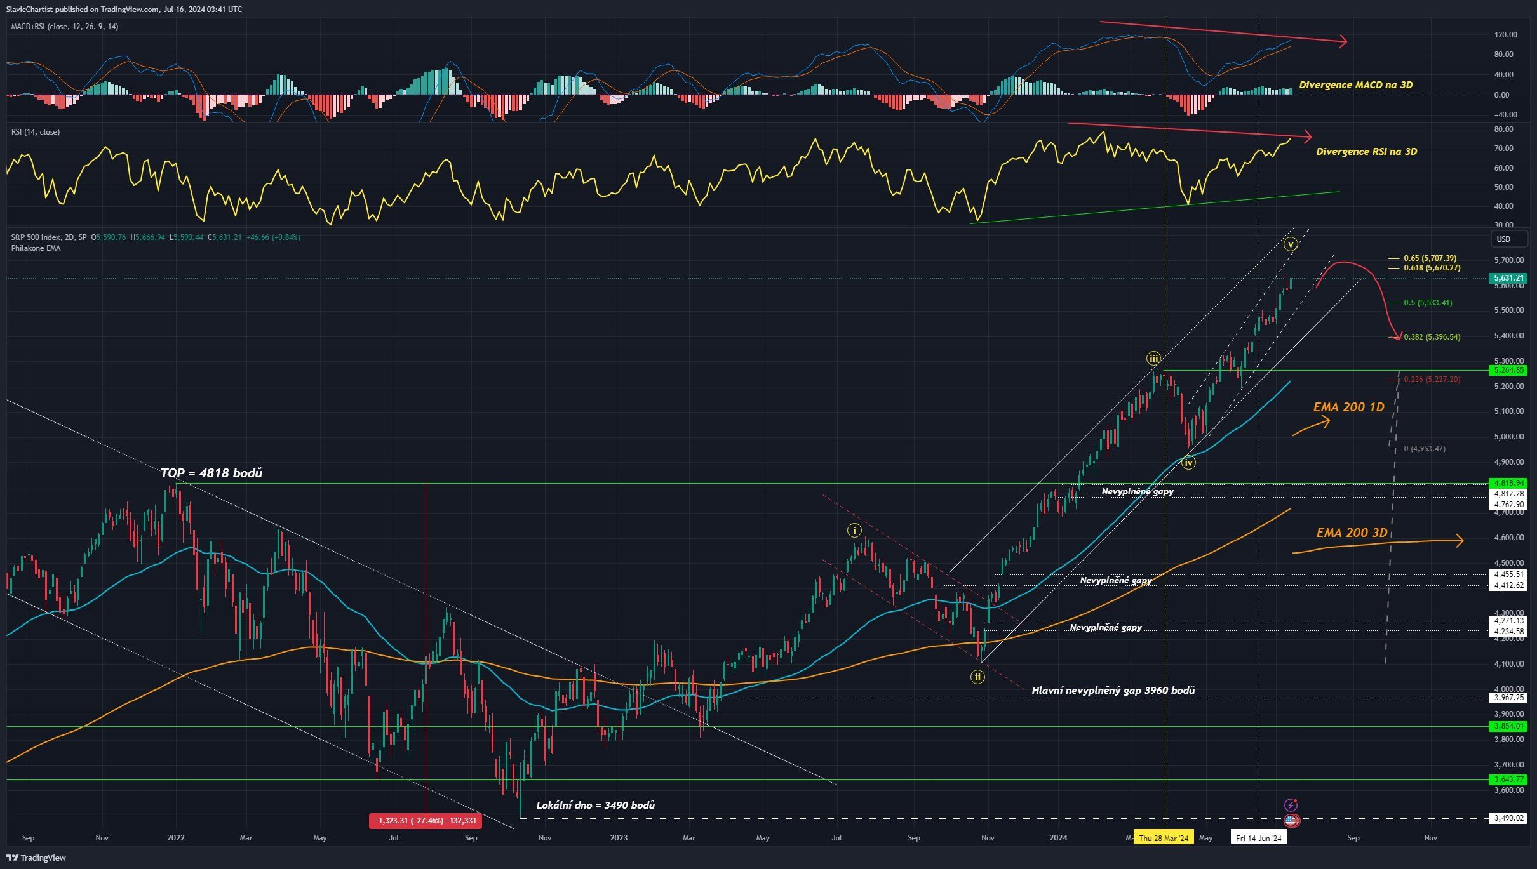Click the RSI (14, close) indicator legend
The image size is (1537, 869).
coord(36,132)
